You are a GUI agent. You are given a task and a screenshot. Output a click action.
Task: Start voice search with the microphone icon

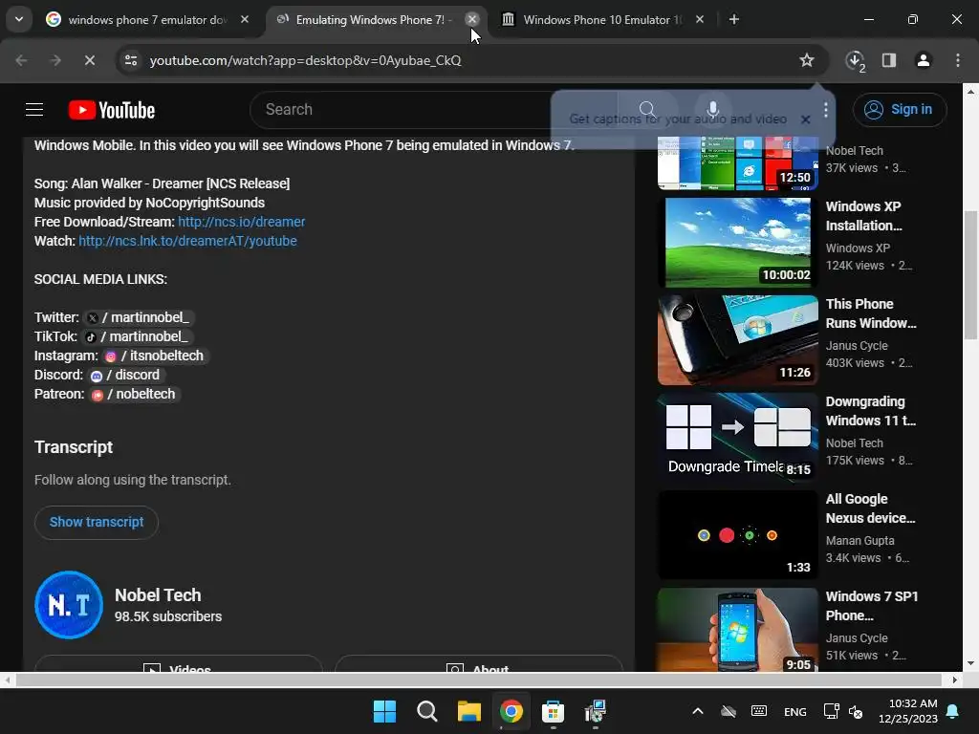click(712, 110)
